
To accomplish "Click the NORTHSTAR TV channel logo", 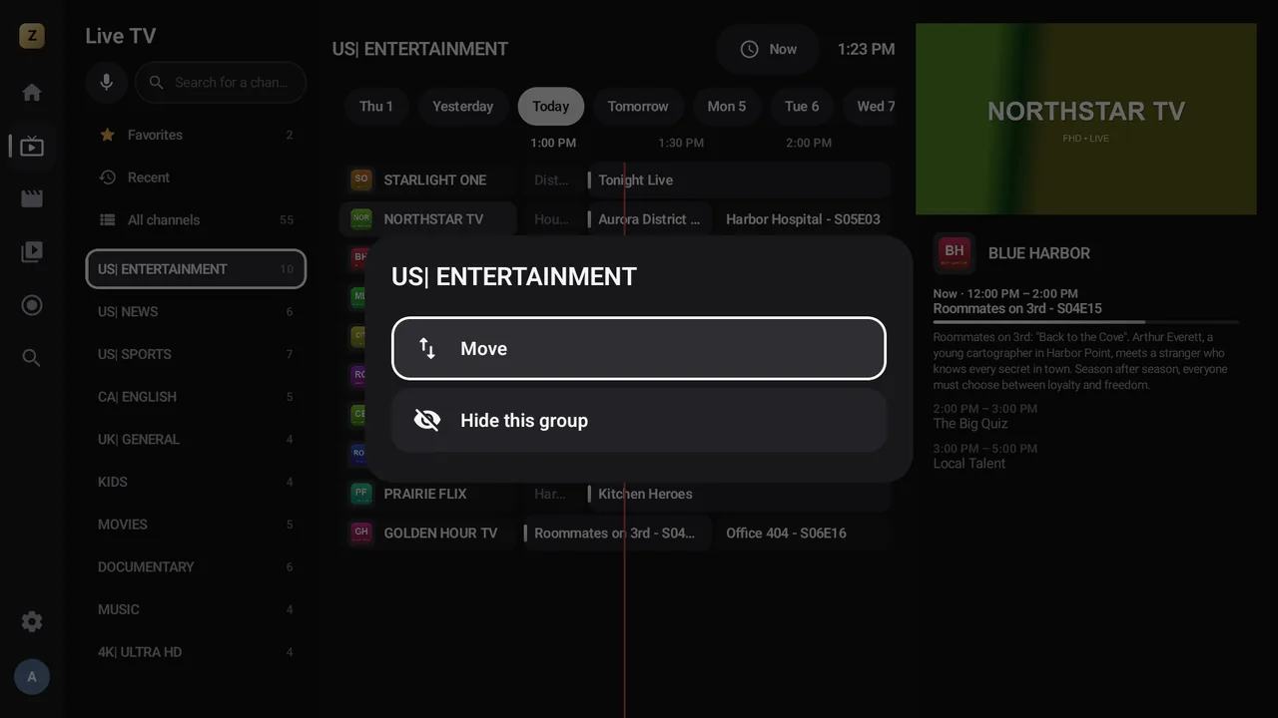I will 361,218.
